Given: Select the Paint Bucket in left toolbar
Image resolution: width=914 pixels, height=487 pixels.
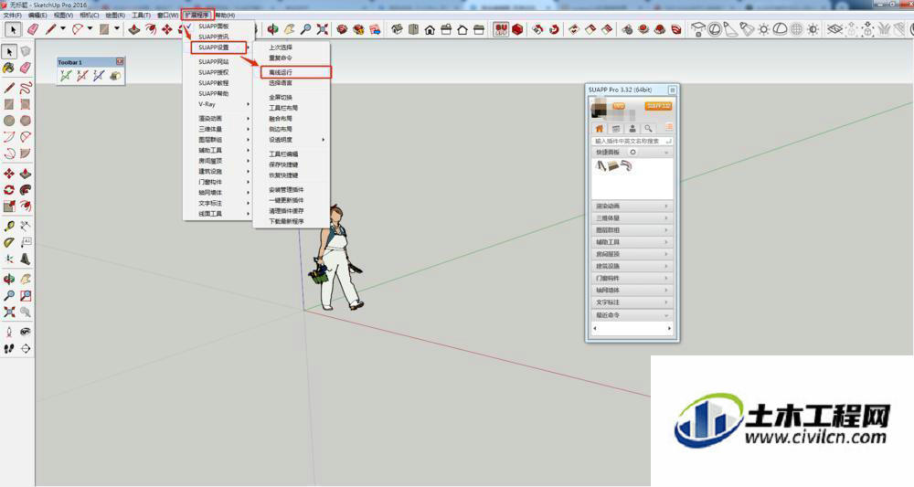Looking at the screenshot, I should tap(9, 68).
